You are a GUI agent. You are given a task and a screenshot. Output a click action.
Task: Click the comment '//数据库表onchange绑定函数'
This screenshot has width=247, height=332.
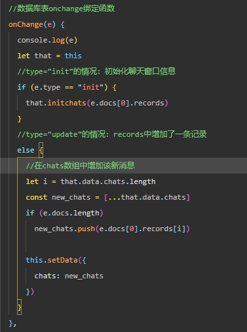[62, 9]
